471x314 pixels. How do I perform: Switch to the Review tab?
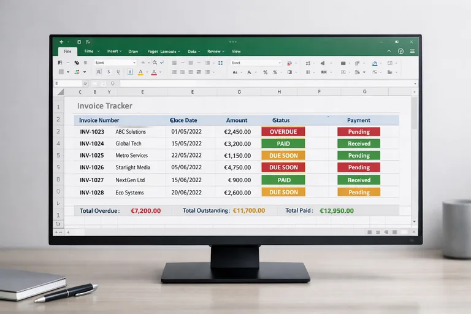point(213,52)
